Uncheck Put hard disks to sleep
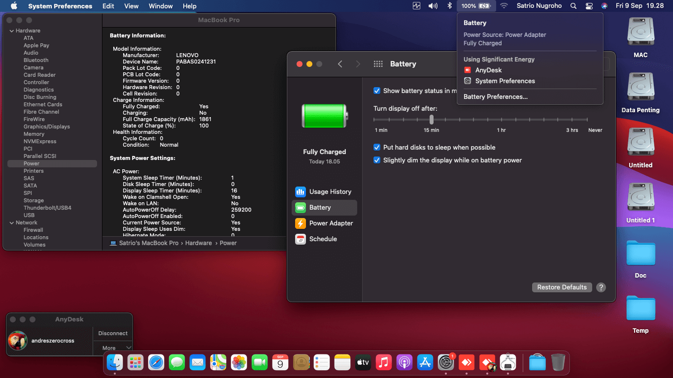Viewport: 673px width, 378px height. pos(377,147)
